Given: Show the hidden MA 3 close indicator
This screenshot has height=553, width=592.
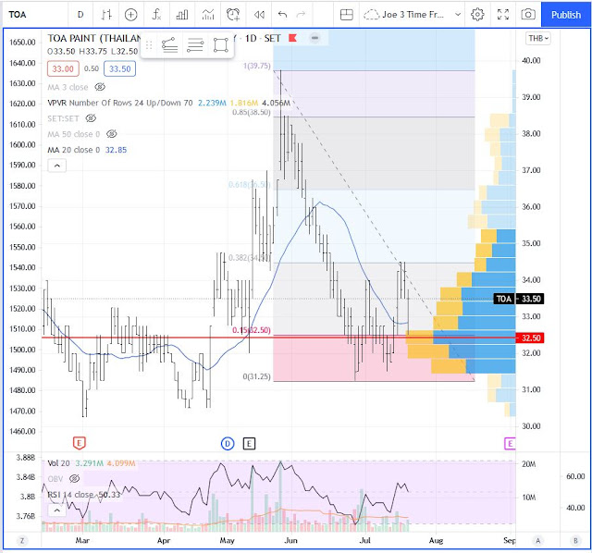Looking at the screenshot, I should 100,87.
